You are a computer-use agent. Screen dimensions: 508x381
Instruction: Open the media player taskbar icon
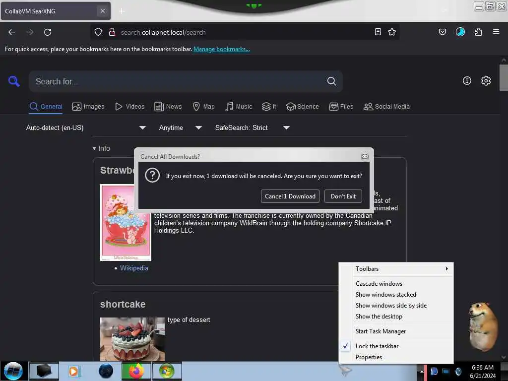click(73, 371)
